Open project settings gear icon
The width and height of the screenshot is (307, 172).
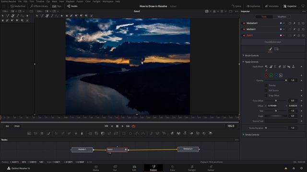[x=302, y=168]
